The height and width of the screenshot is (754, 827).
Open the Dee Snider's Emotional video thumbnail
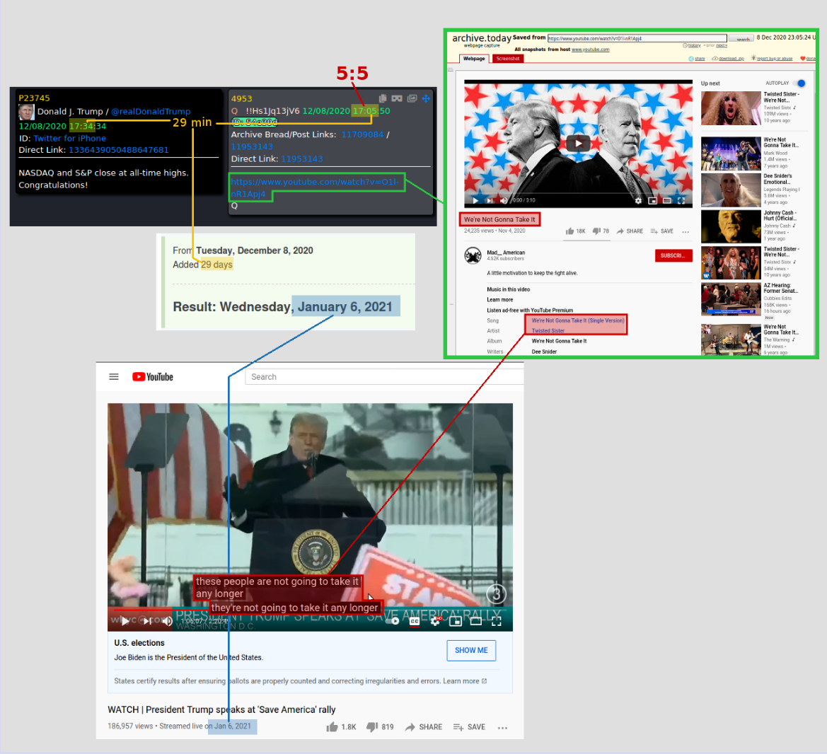[731, 190]
